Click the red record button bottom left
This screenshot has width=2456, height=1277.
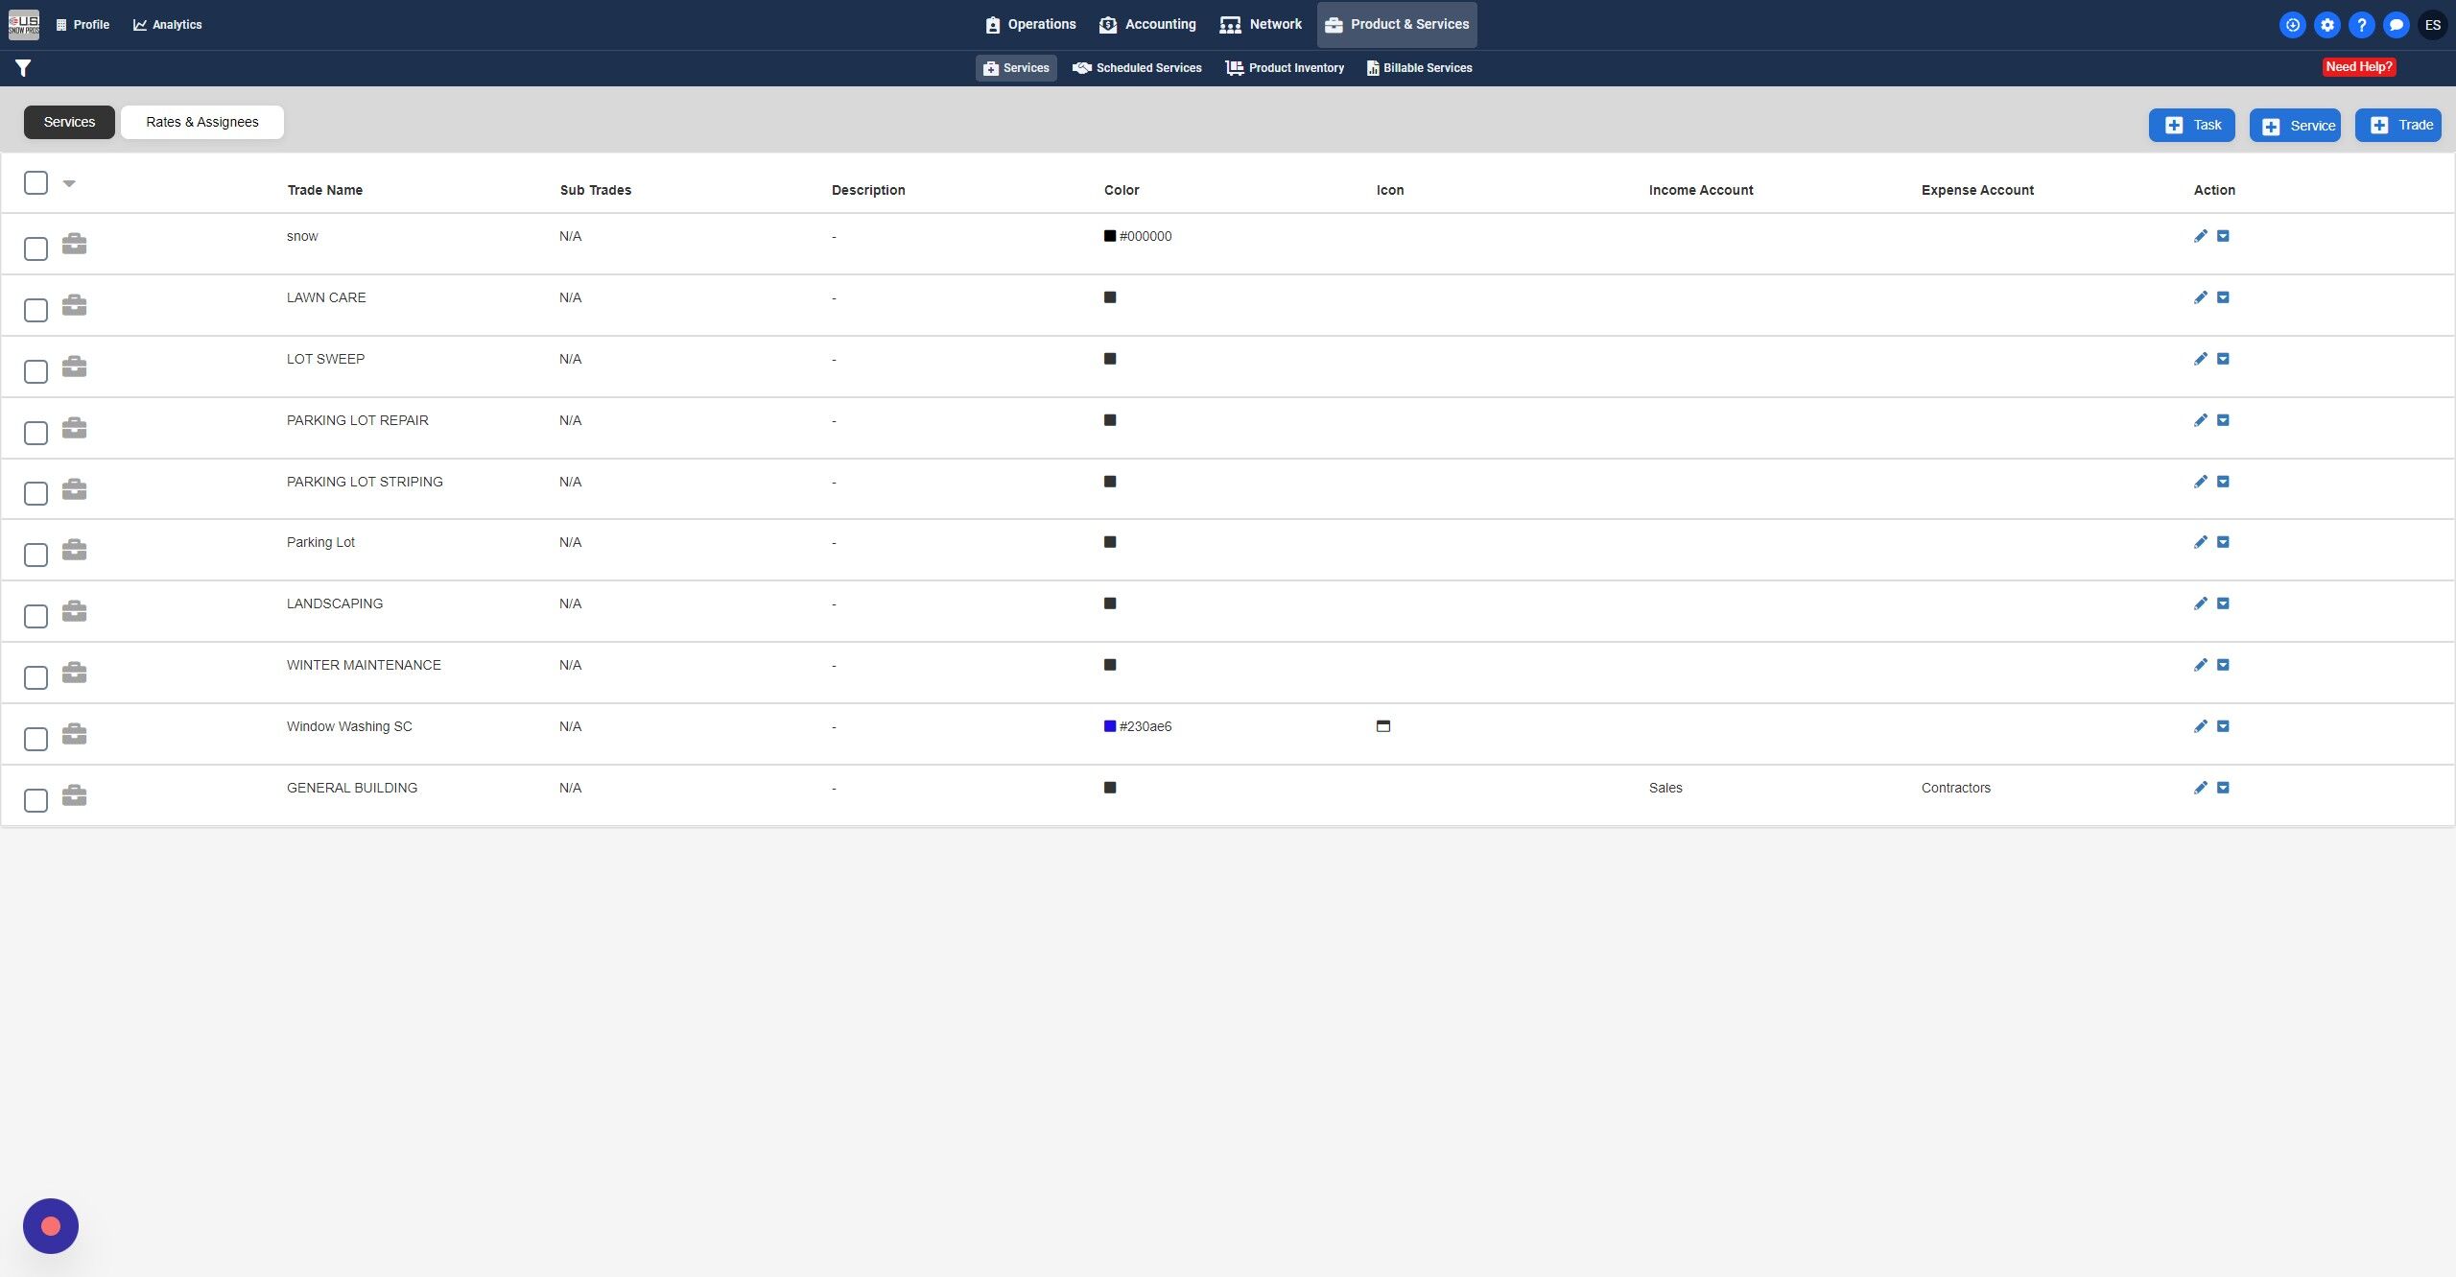click(x=51, y=1225)
